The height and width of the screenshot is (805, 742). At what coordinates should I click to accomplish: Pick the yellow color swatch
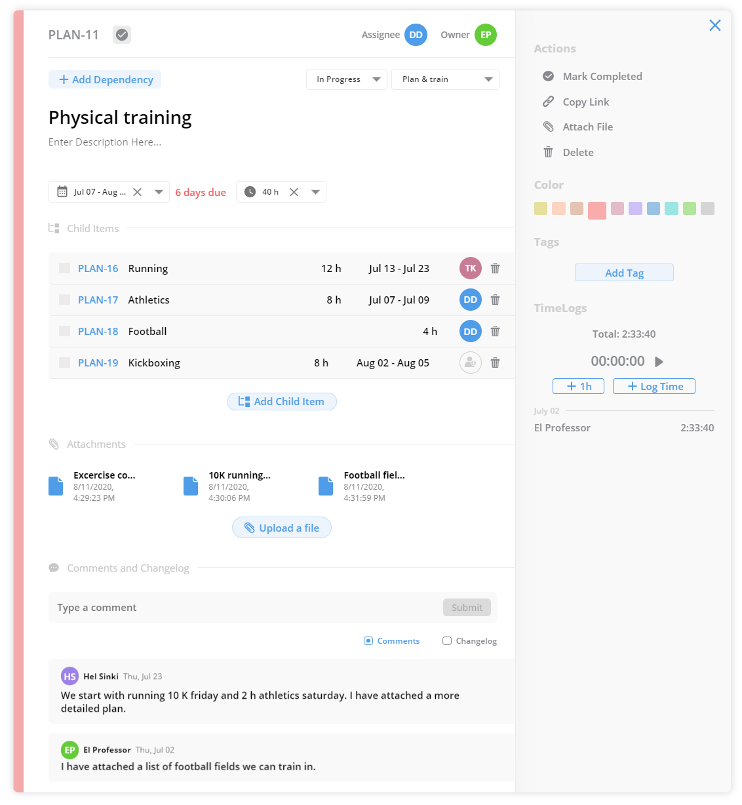point(541,208)
